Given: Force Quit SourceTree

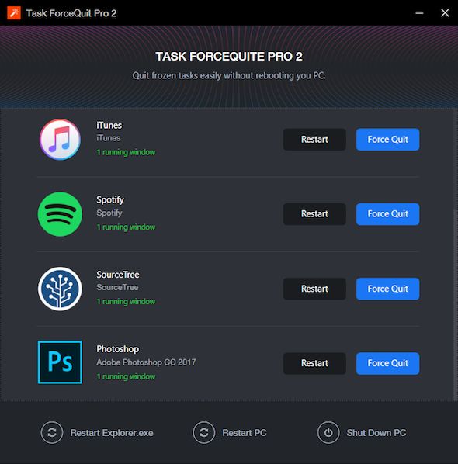Looking at the screenshot, I should point(388,289).
